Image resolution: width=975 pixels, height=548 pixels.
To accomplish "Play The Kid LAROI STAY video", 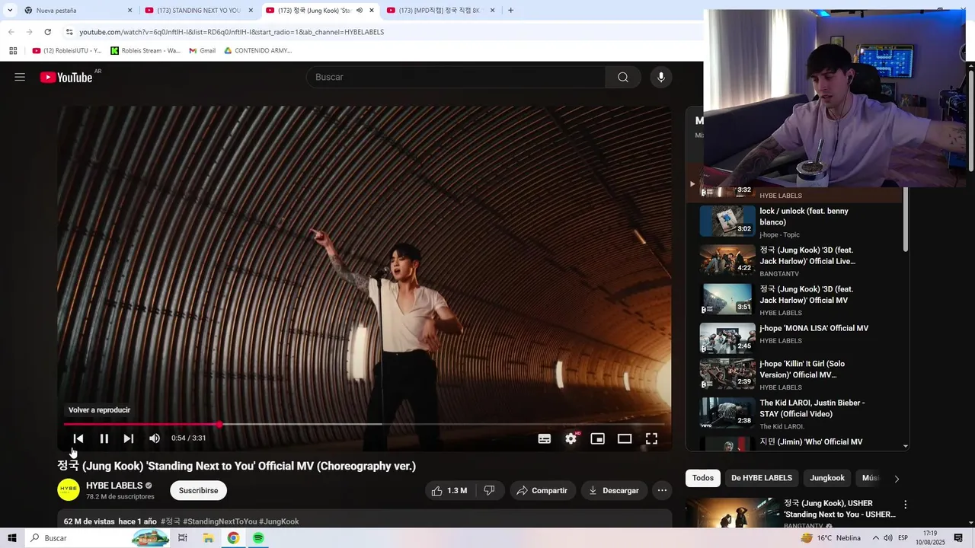I will pos(727,413).
